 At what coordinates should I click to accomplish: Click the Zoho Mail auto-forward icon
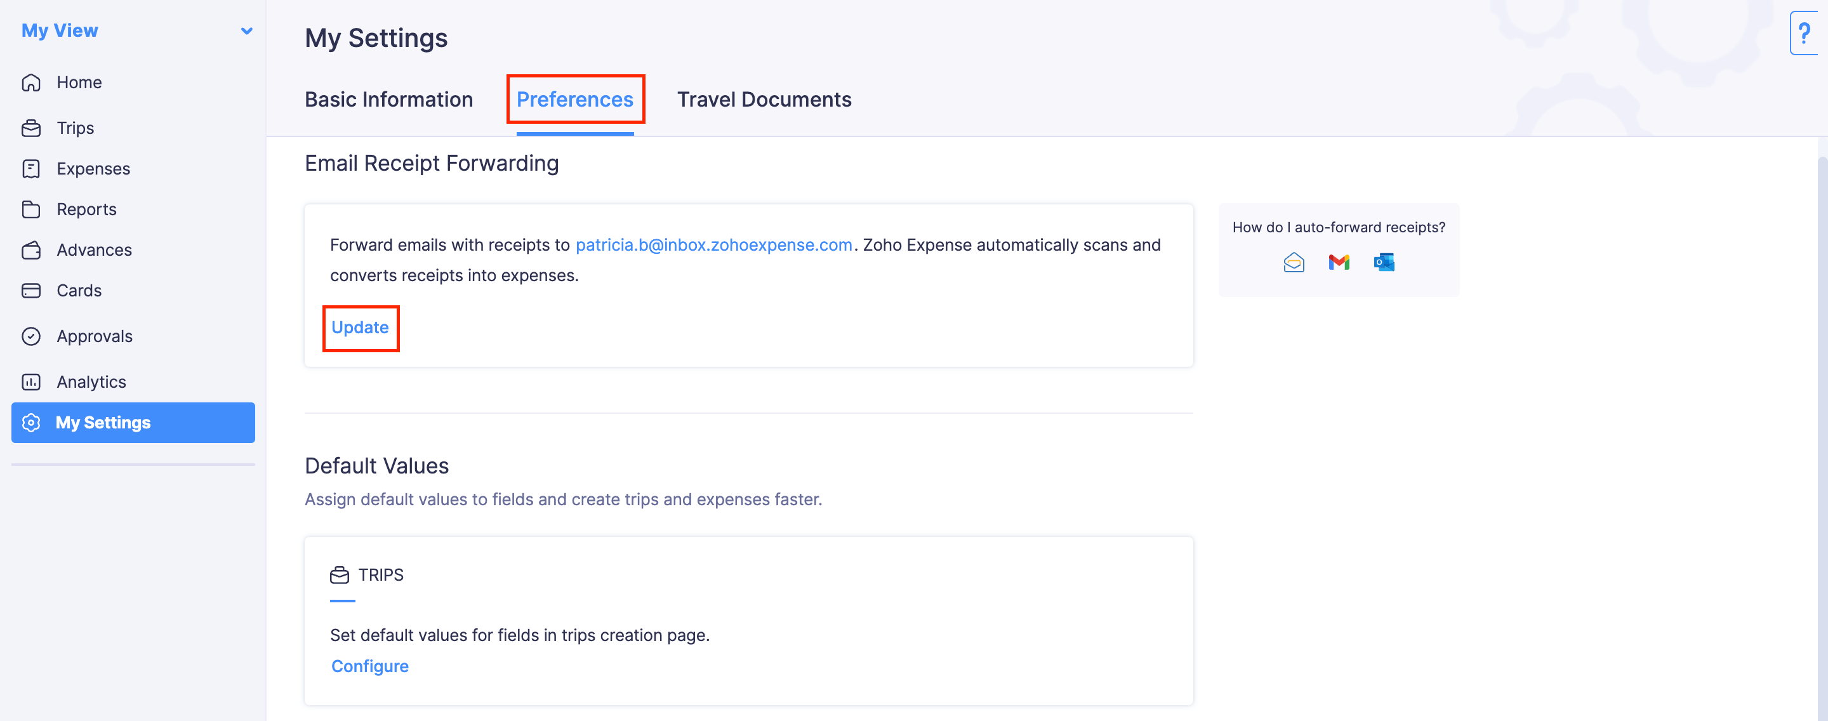[x=1294, y=262]
